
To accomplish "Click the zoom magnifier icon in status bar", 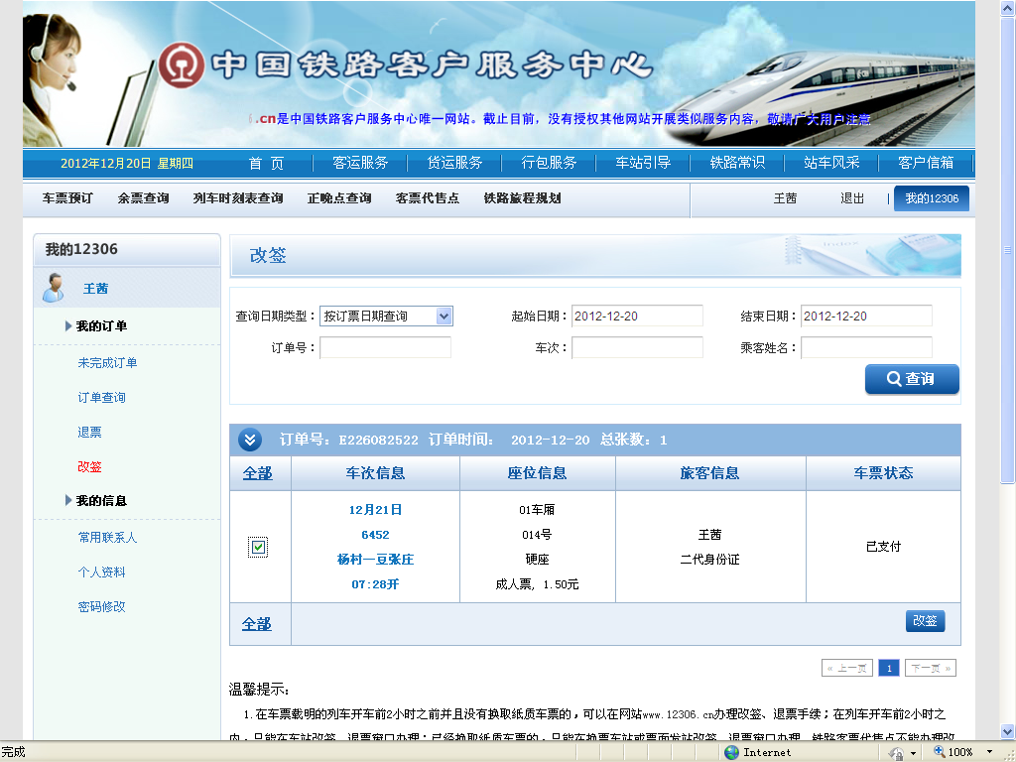I will click(939, 752).
